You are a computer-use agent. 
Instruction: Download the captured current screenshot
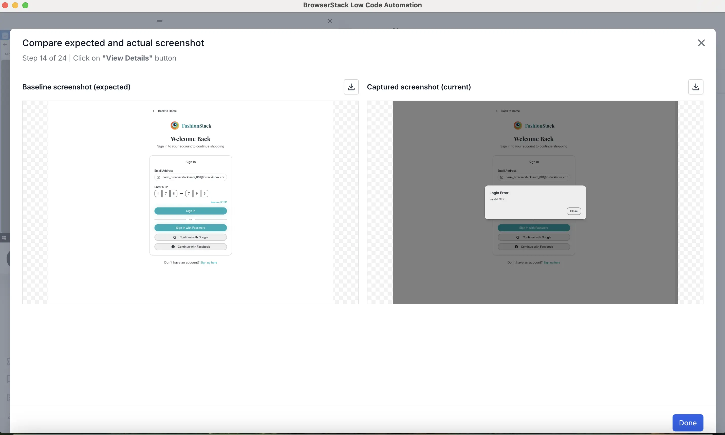coord(695,87)
